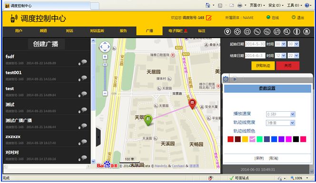Open the start time hour dropdown
Screen dimensions: 316x183
[280, 44]
